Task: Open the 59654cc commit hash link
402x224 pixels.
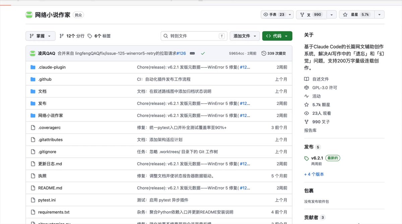Action: click(237, 53)
